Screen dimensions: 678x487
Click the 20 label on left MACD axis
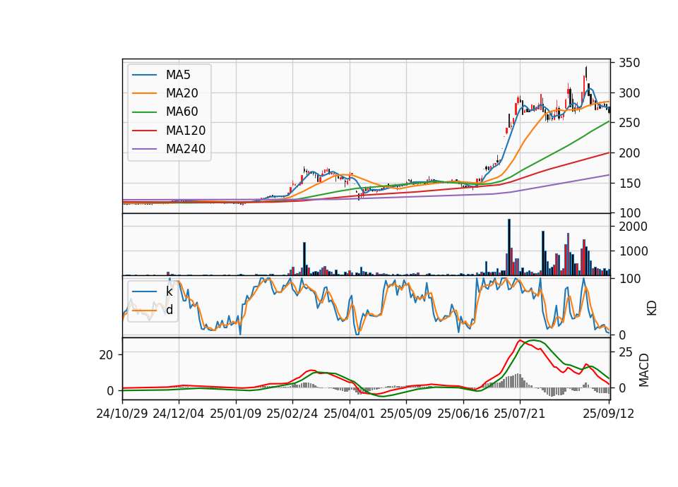point(106,355)
